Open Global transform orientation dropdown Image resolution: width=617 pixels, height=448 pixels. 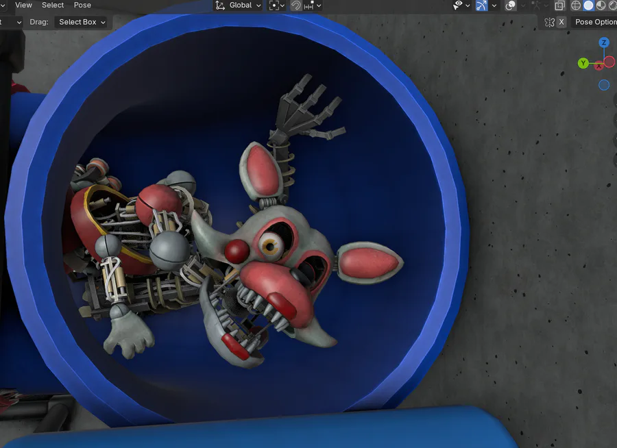(238, 5)
